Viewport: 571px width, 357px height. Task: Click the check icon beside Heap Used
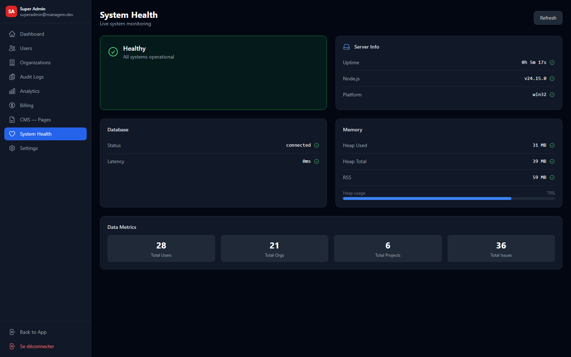[552, 145]
